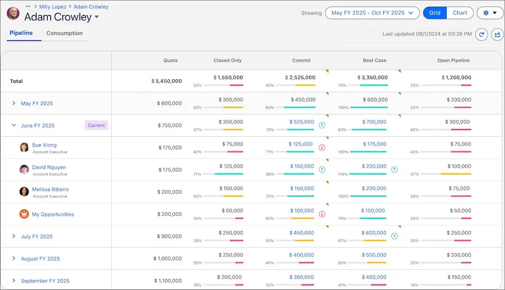Open the gear settings menu
Image resolution: width=505 pixels, height=290 pixels.
[x=490, y=13]
